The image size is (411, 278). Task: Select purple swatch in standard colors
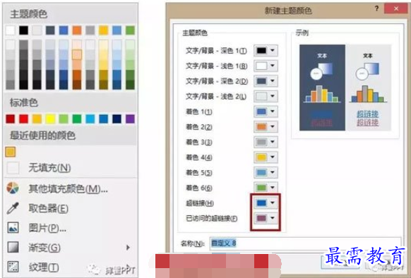click(130, 119)
